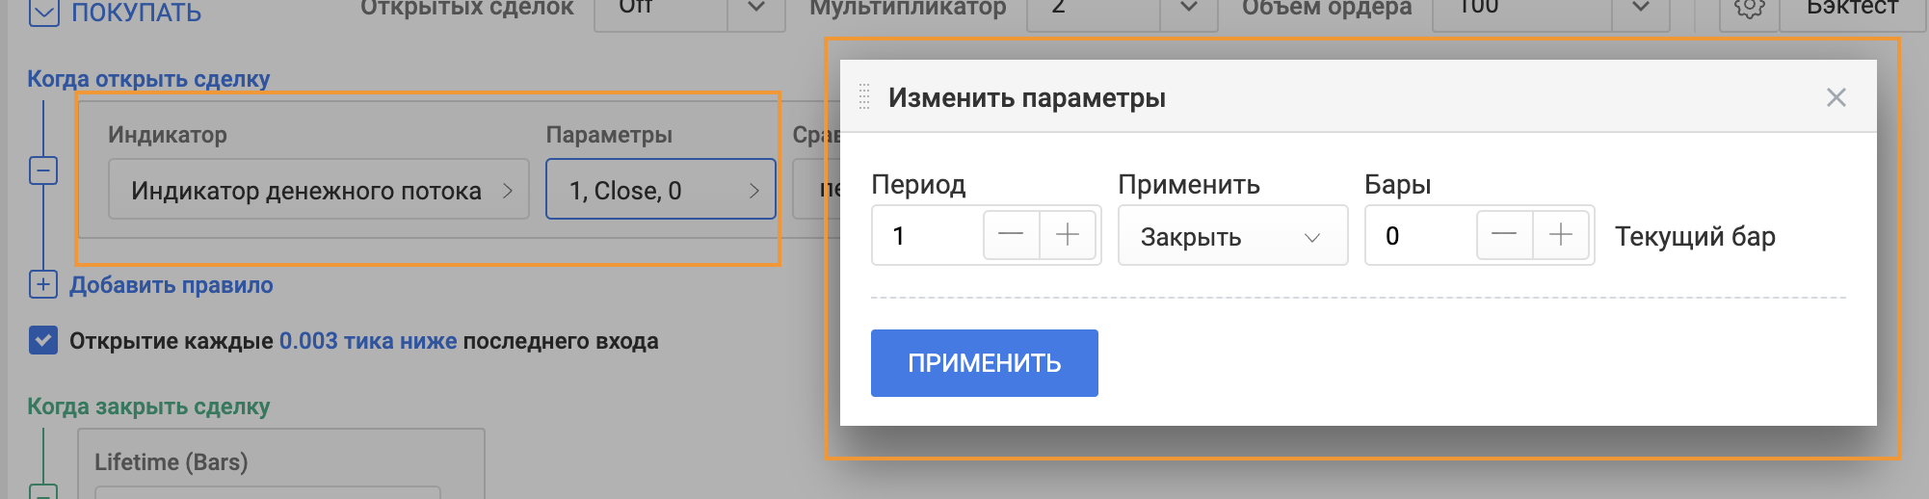
Task: Click the Когда закрыть сделку heading
Action: pyautogui.click(x=148, y=407)
